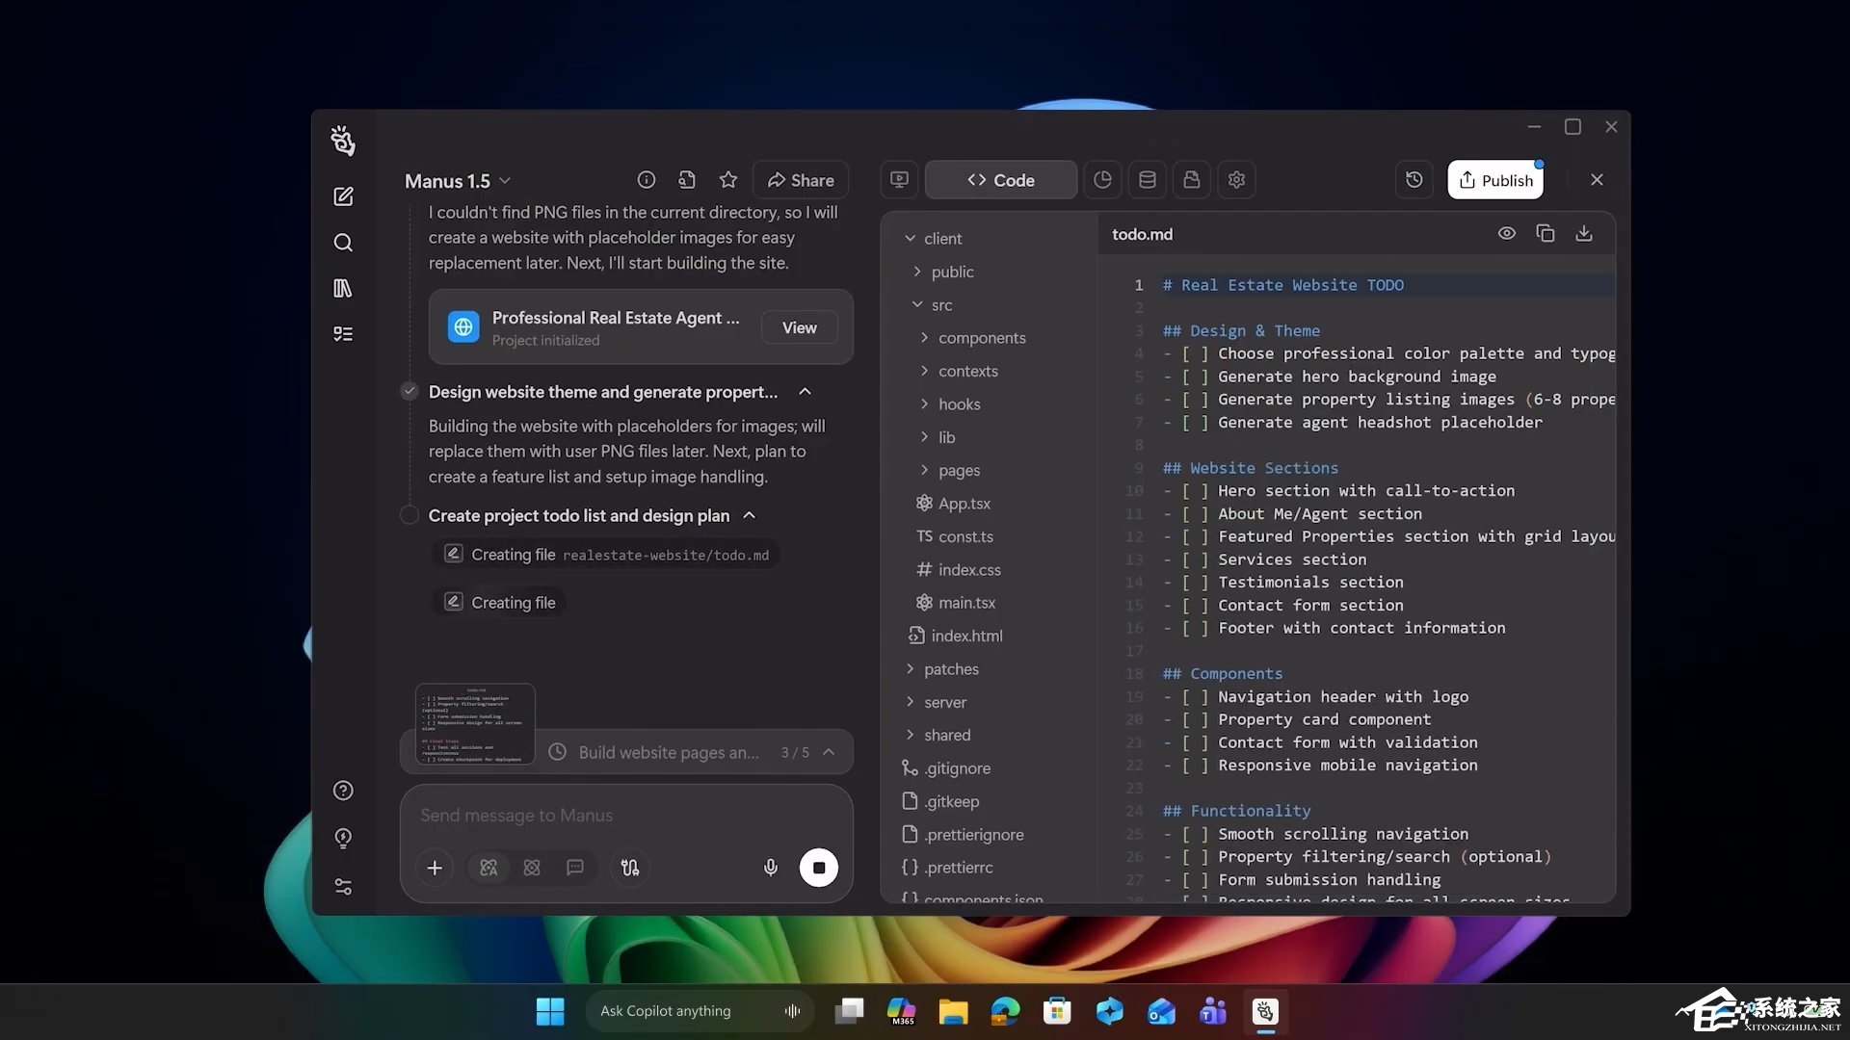Click the Publish button
The height and width of the screenshot is (1040, 1850).
[x=1495, y=180]
